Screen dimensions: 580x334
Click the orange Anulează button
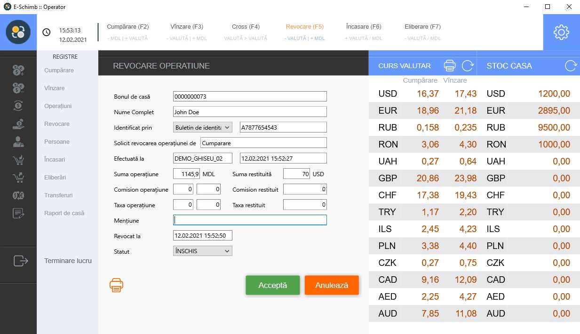(332, 285)
